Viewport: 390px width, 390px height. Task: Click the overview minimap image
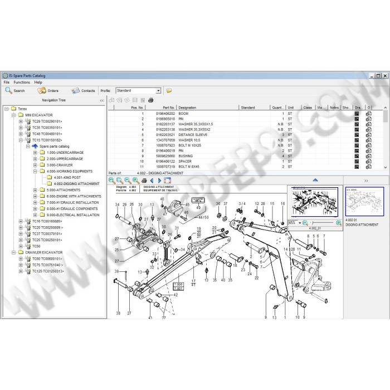tap(315, 202)
